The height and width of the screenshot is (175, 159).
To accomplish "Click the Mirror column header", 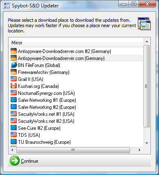I will coord(76,43).
